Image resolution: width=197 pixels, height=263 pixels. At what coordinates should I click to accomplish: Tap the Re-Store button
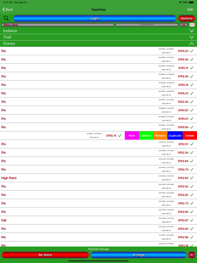[x=45, y=255]
